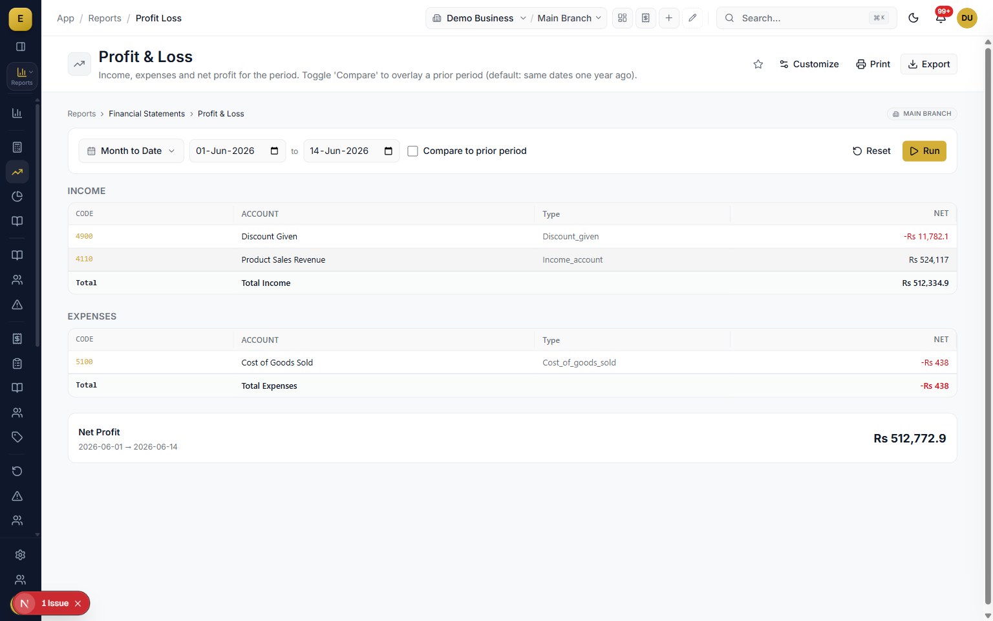
Task: Click the Rs 512,334.9 total income value
Action: [x=925, y=283]
